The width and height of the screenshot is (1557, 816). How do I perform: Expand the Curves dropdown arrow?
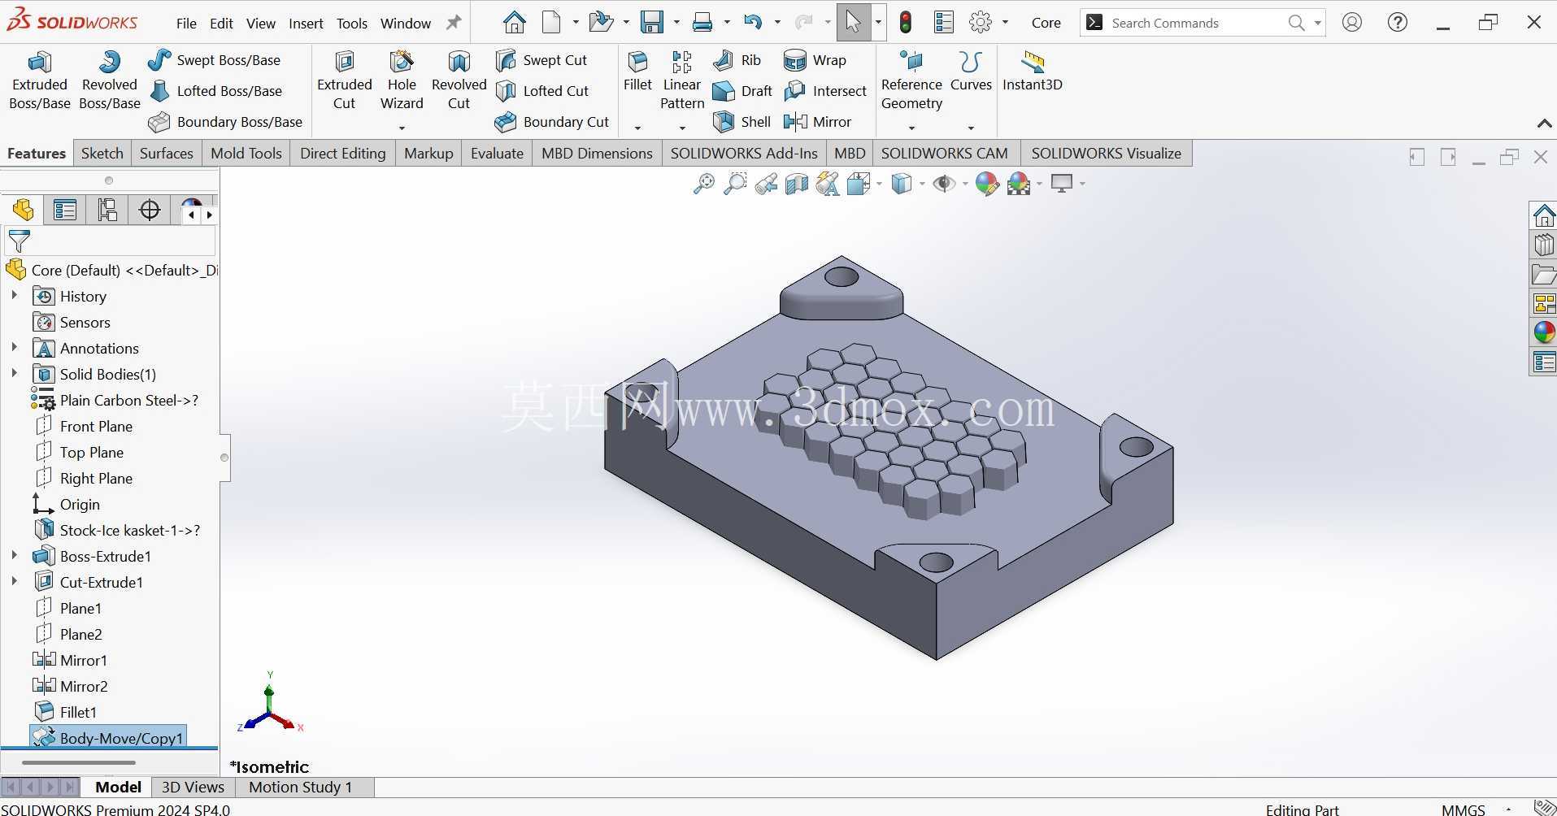tap(971, 128)
